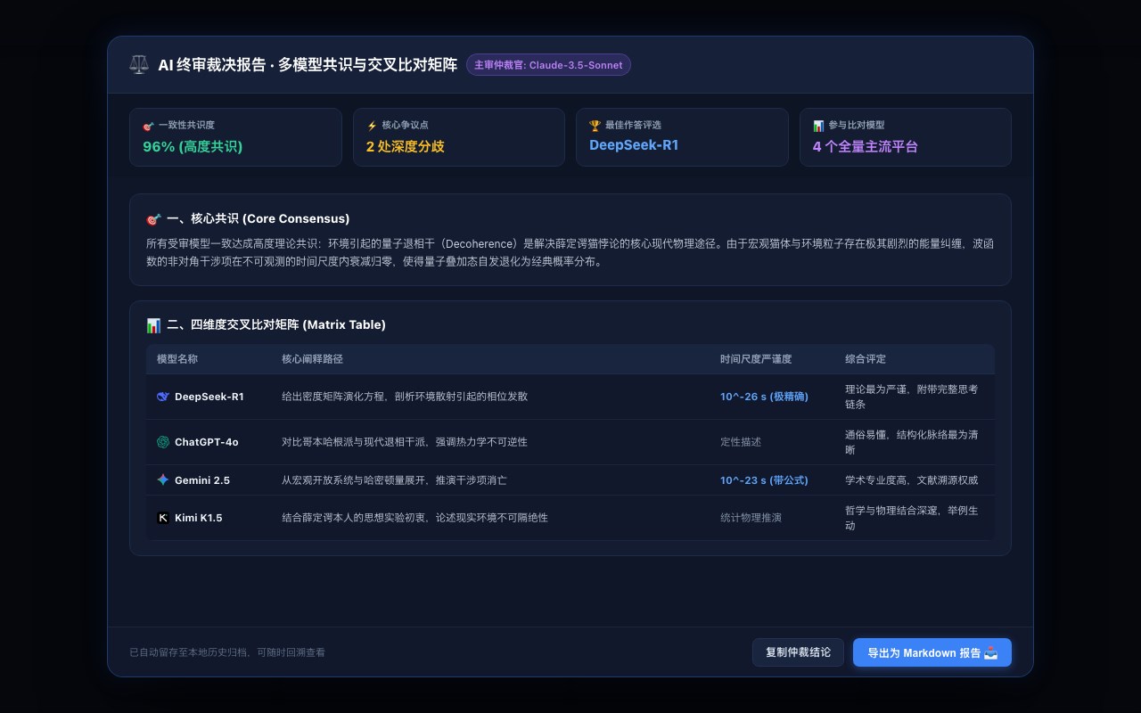Click the Claude-3.5-Sonnet chief arbiter badge

click(548, 65)
